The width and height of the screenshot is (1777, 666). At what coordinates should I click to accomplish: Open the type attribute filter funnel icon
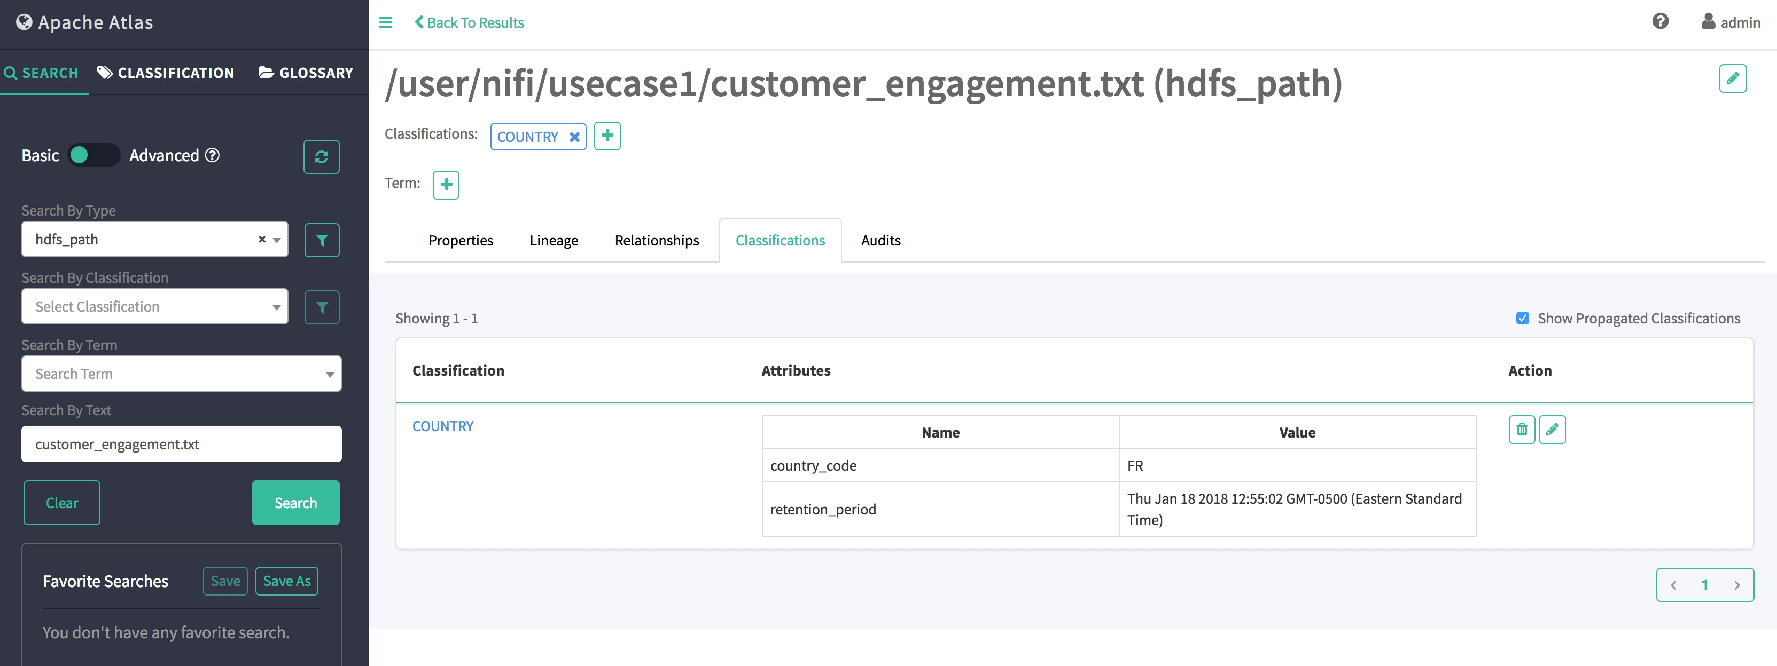tap(322, 240)
